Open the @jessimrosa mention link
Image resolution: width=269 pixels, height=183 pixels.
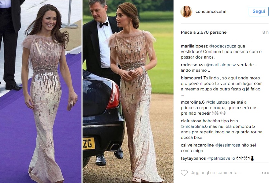point(228,145)
